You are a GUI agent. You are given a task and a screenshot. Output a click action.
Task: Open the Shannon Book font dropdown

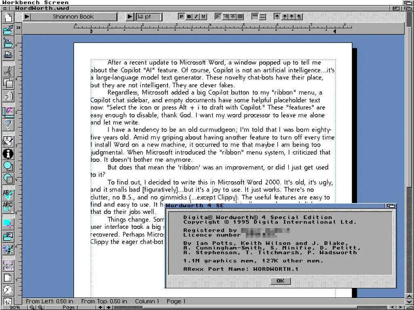point(27,17)
